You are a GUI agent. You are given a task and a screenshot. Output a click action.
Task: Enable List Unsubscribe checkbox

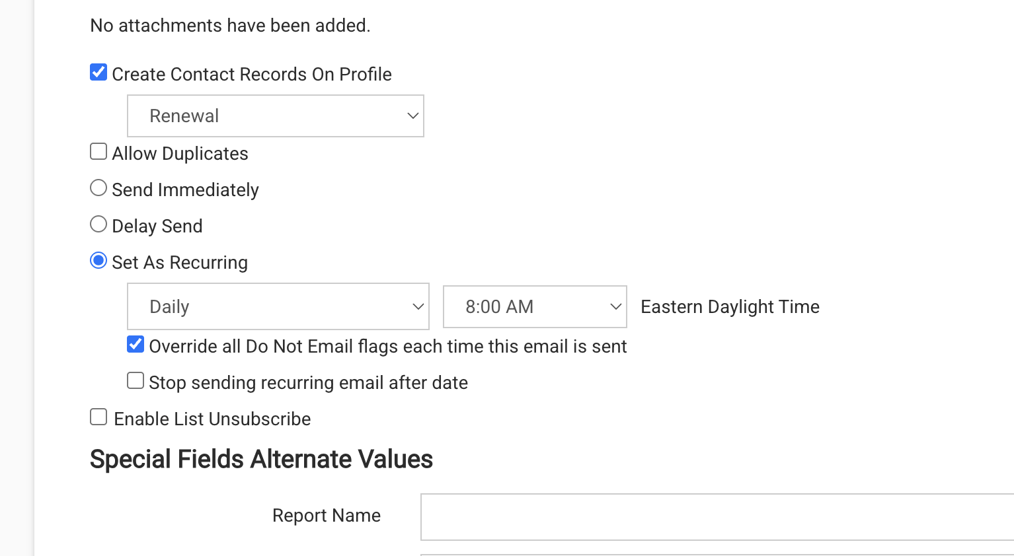pos(98,417)
